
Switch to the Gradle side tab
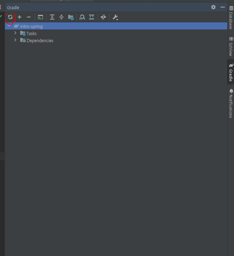point(231,72)
